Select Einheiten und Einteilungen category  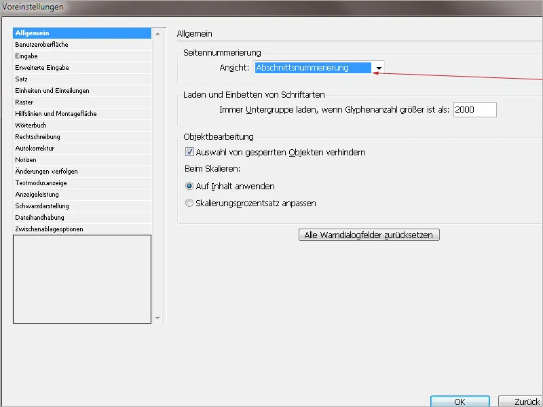point(82,91)
